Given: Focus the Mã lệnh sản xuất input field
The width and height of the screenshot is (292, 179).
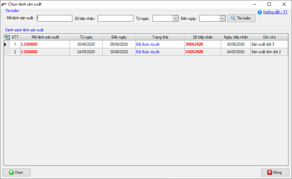Looking at the screenshot, I should point(54,18).
